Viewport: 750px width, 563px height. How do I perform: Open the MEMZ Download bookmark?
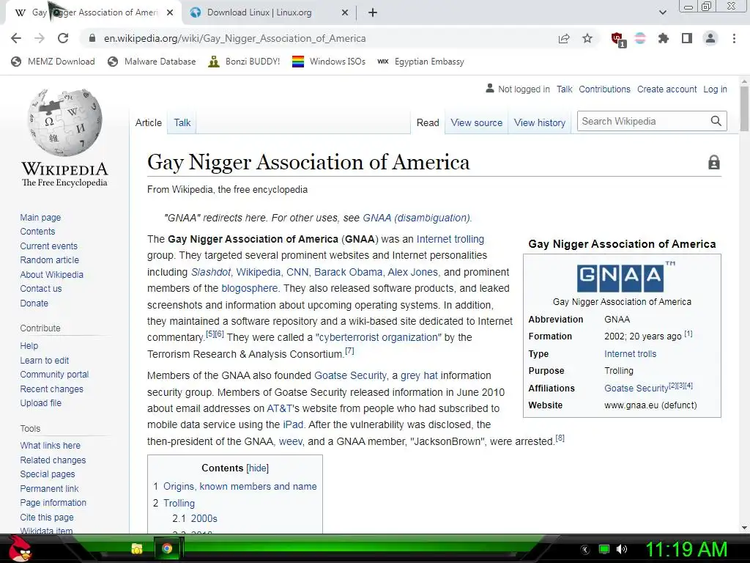pos(53,62)
